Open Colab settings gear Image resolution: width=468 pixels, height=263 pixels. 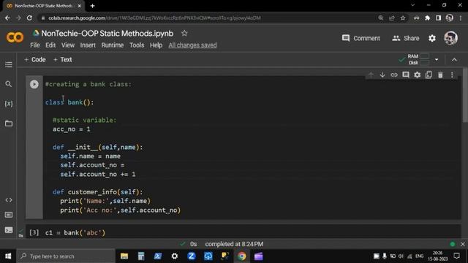click(432, 38)
